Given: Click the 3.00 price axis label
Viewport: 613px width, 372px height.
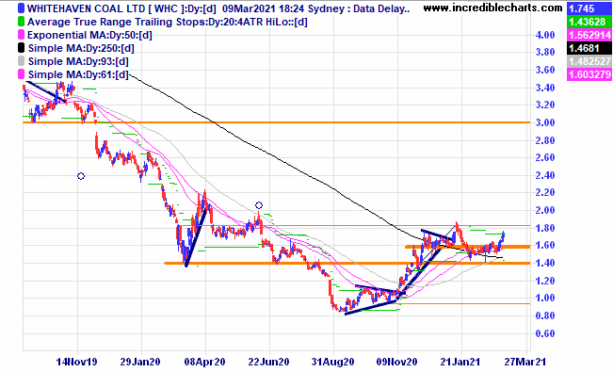Looking at the screenshot, I should tap(545, 122).
